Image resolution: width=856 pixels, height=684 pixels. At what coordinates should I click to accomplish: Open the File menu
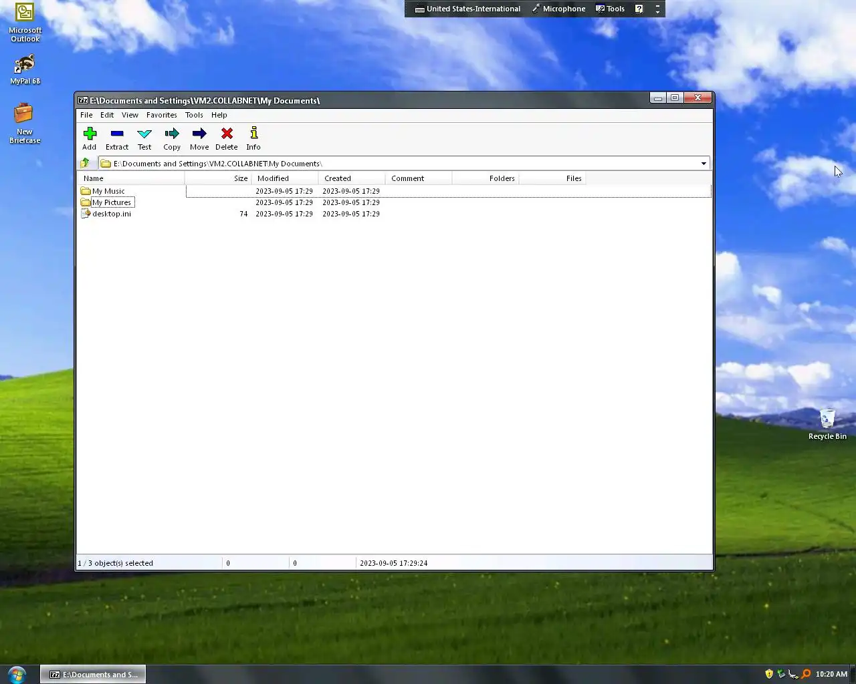point(86,115)
